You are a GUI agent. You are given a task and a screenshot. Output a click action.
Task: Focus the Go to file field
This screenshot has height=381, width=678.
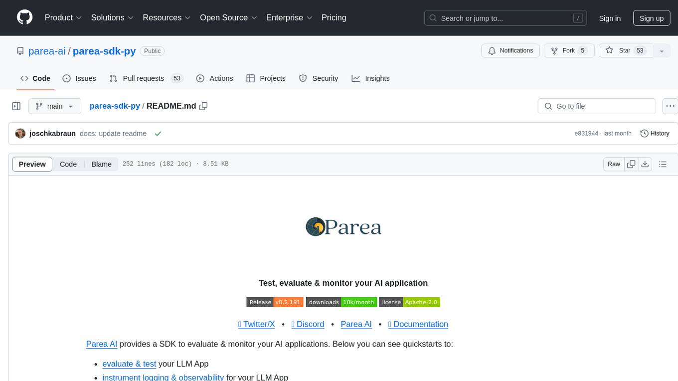pyautogui.click(x=597, y=106)
